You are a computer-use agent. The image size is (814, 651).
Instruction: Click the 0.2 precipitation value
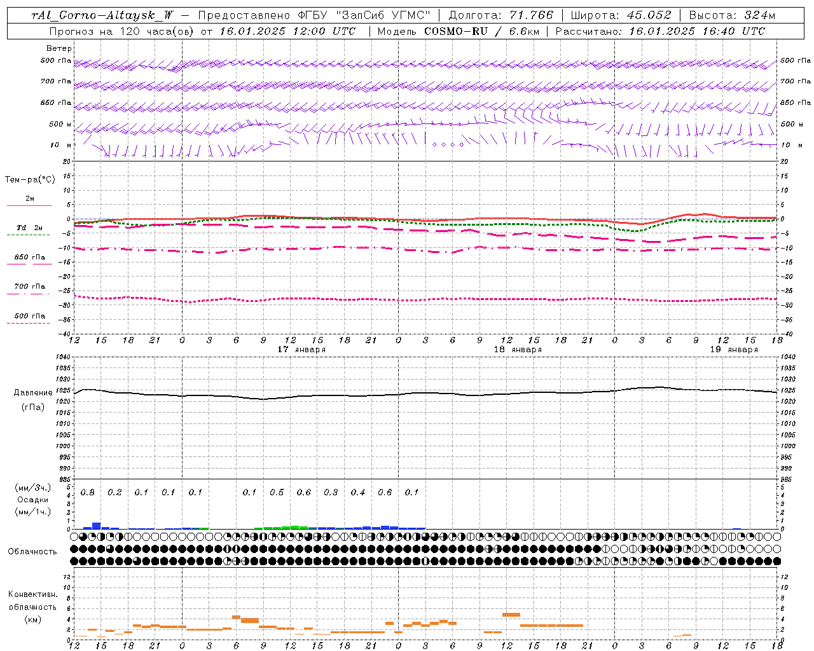pyautogui.click(x=114, y=493)
